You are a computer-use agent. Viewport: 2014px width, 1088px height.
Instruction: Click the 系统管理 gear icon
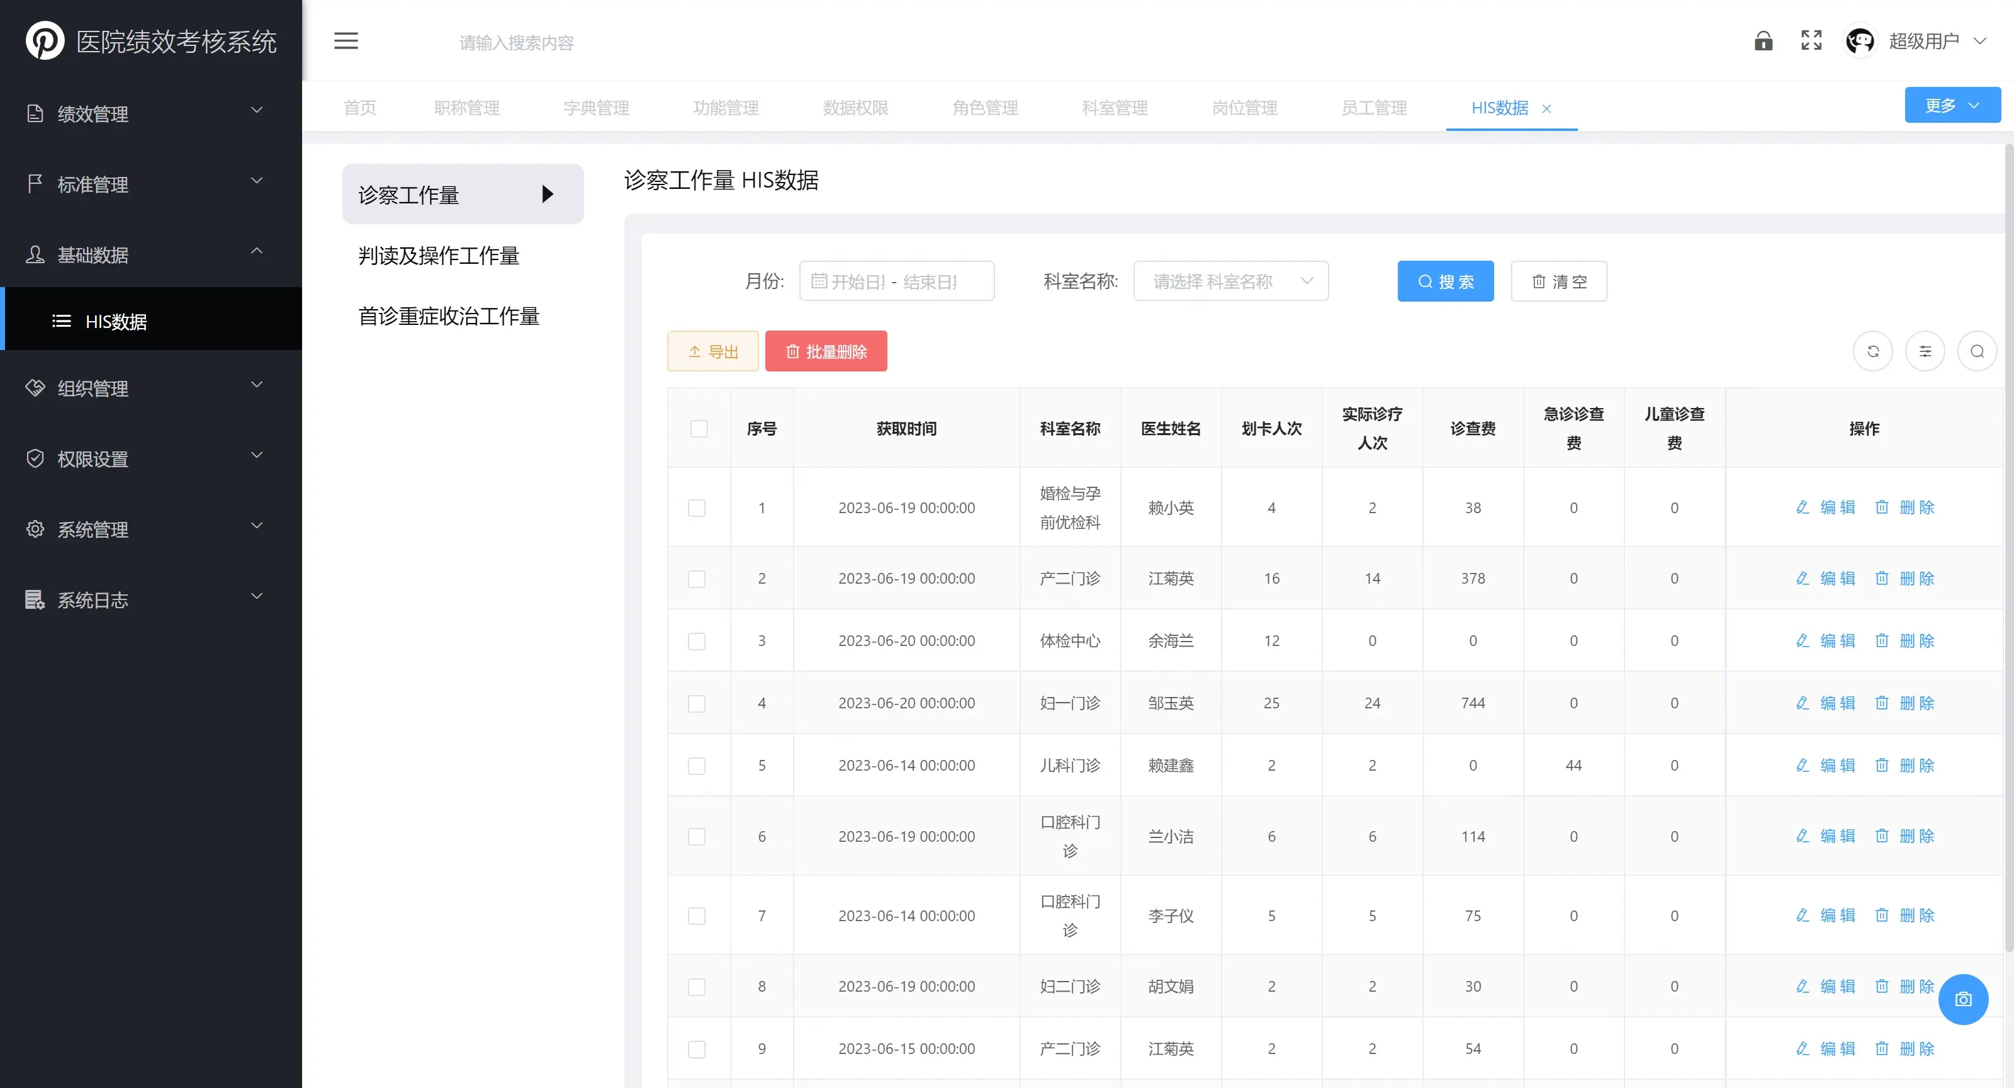[35, 530]
